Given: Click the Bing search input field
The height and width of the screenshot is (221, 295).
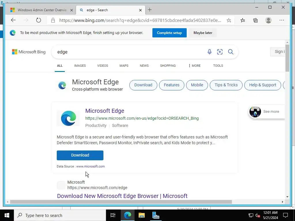Looking at the screenshot, I should click(x=130, y=52).
